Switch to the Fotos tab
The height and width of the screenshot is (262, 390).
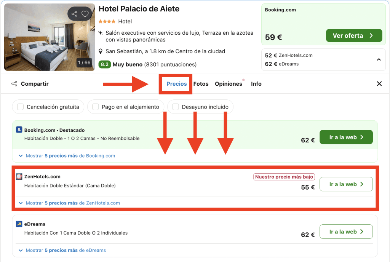[201, 84]
